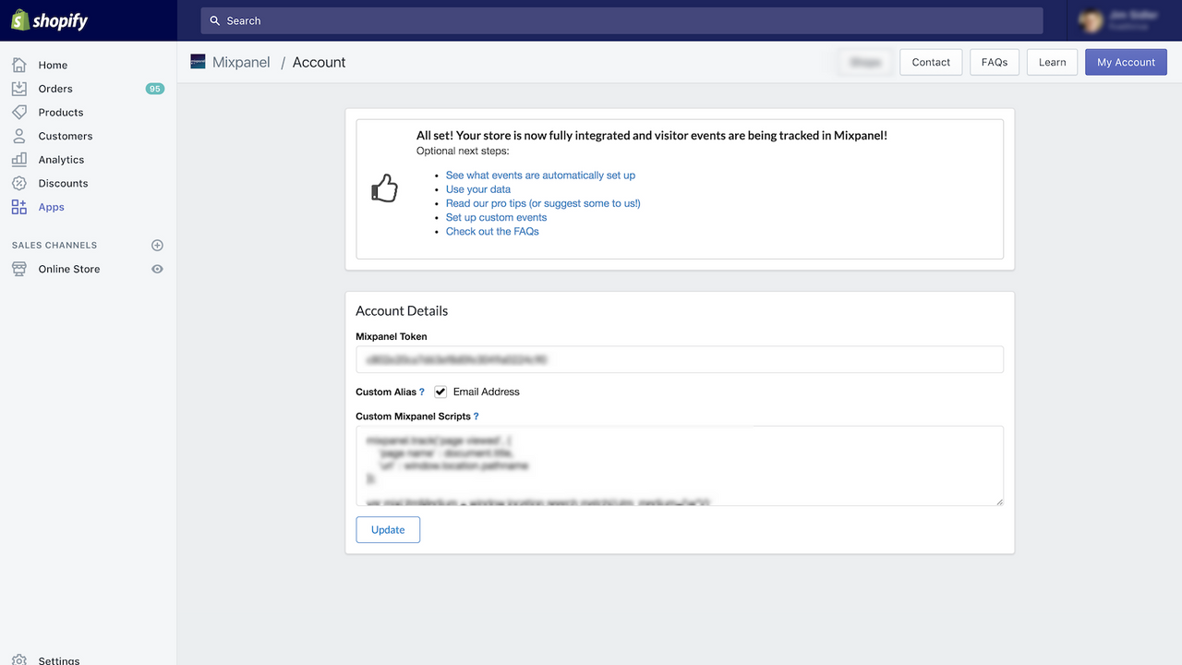1182x665 pixels.
Task: Click the Customers person icon
Action: tap(19, 136)
